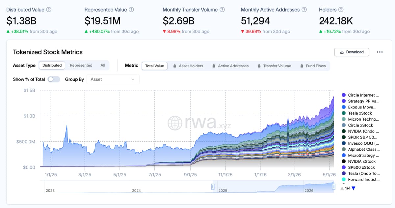Click the 1/4 legend page indicator

coord(348,188)
